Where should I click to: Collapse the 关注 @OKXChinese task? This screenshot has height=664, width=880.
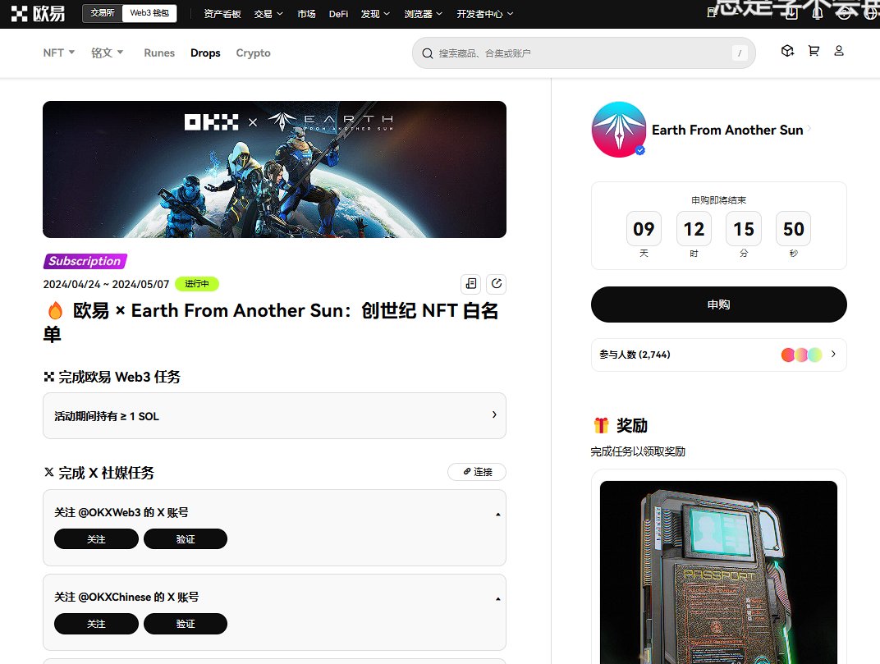497,599
